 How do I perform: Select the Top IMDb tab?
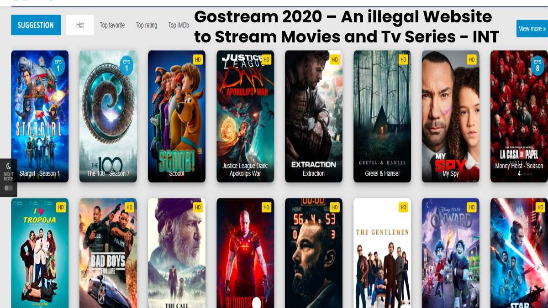coord(179,25)
